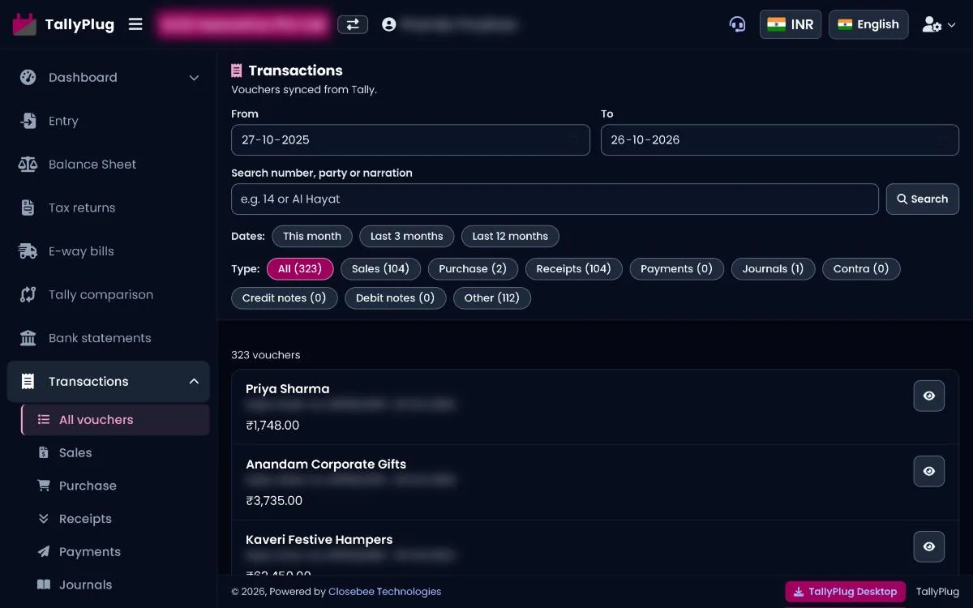Screen dimensions: 973x608
Task: Open the support headset icon
Action: (737, 24)
